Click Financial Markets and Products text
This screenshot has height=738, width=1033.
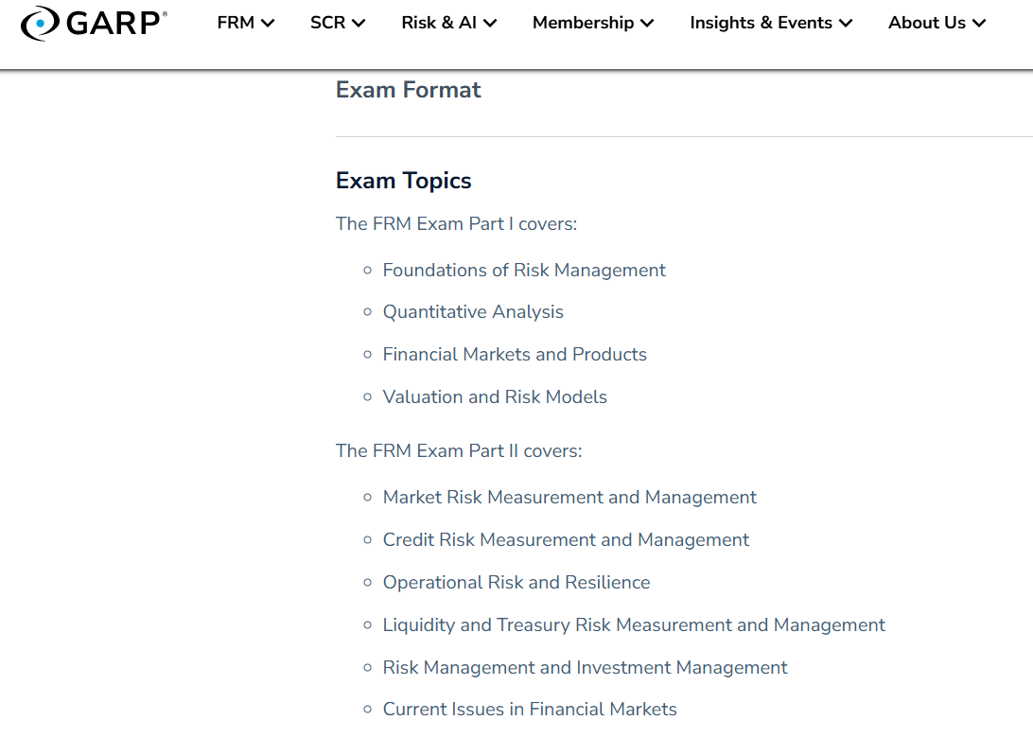(x=514, y=355)
